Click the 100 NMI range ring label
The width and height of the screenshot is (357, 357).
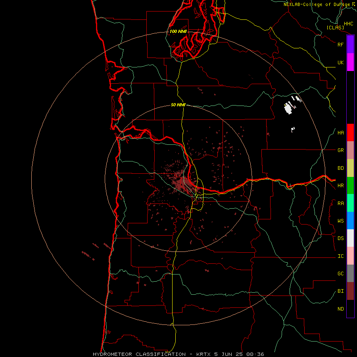point(178,31)
